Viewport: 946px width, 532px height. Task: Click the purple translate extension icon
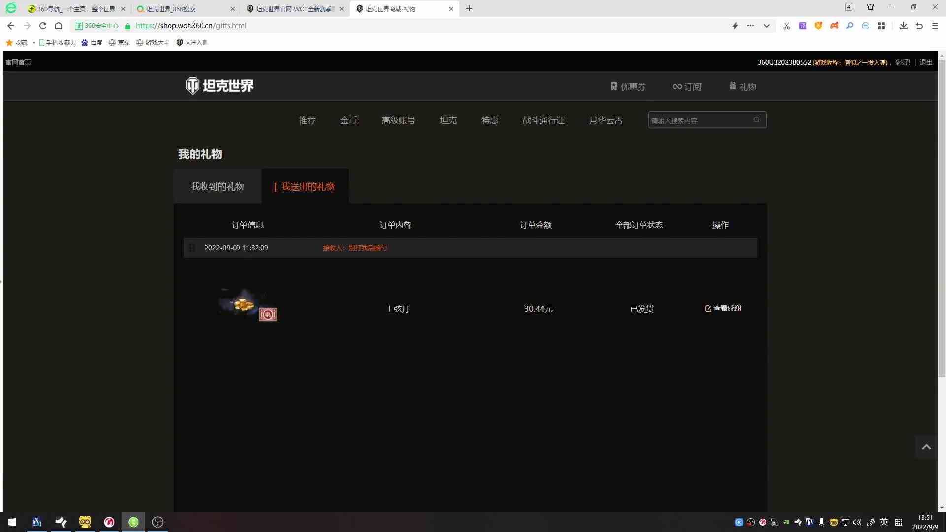point(803,26)
